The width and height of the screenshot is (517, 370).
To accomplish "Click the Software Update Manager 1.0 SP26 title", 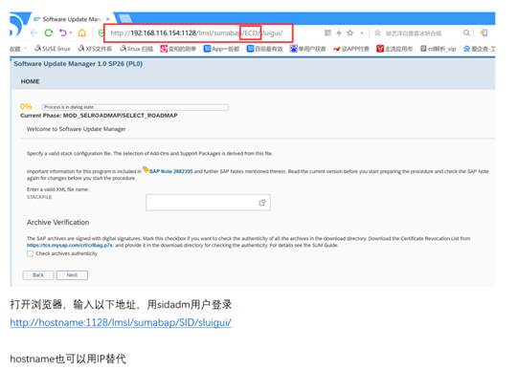I will click(x=79, y=63).
